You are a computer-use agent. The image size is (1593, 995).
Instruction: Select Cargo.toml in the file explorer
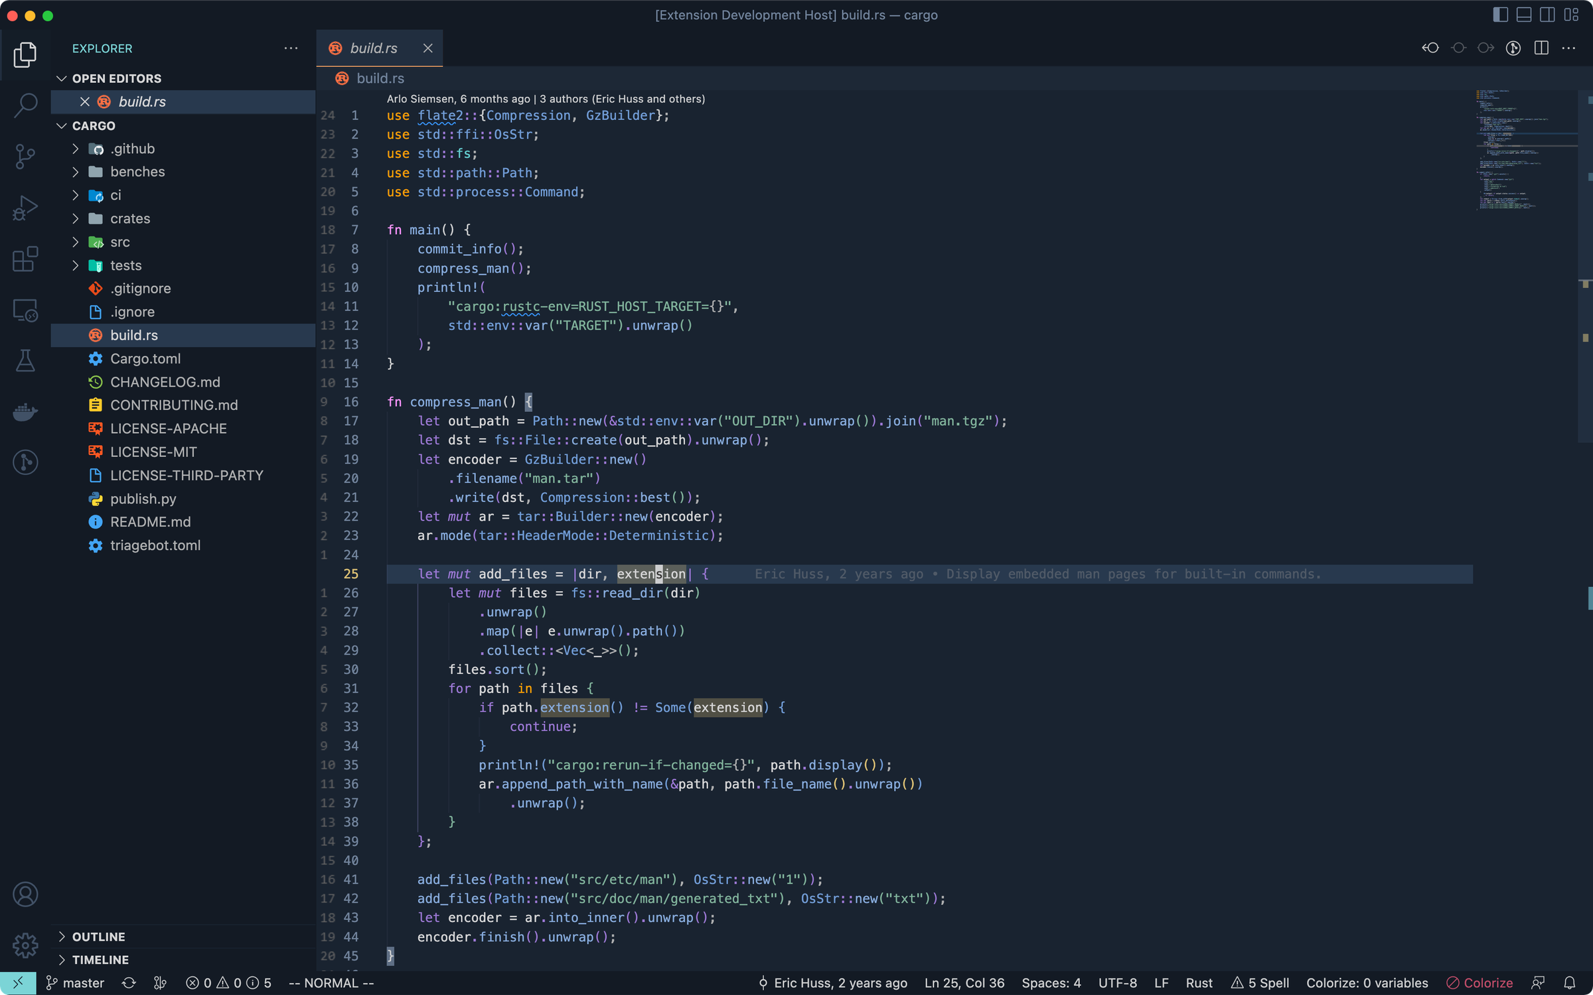pos(145,358)
